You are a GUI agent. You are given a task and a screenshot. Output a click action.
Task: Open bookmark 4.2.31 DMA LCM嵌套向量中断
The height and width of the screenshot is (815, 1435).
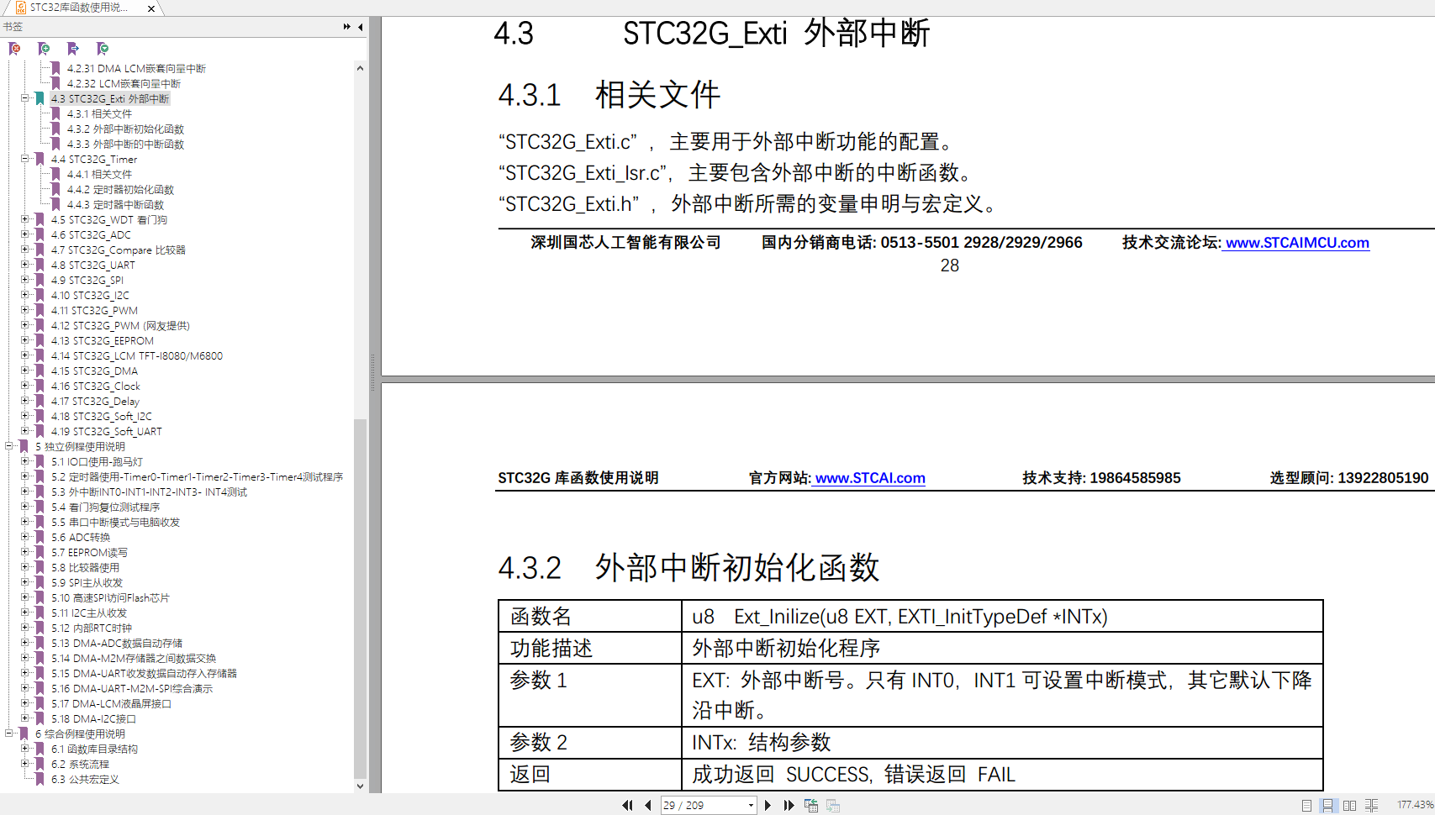136,68
